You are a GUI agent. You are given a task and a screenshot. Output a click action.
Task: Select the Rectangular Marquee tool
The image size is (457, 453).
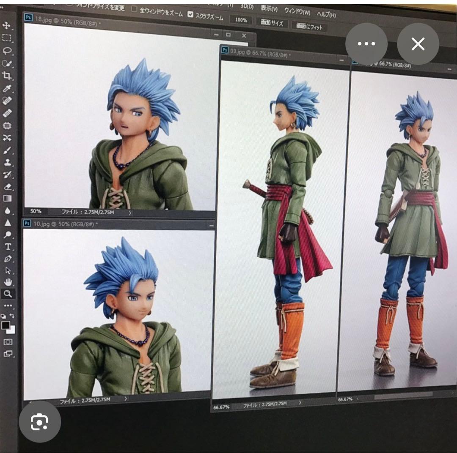pyautogui.click(x=7, y=38)
